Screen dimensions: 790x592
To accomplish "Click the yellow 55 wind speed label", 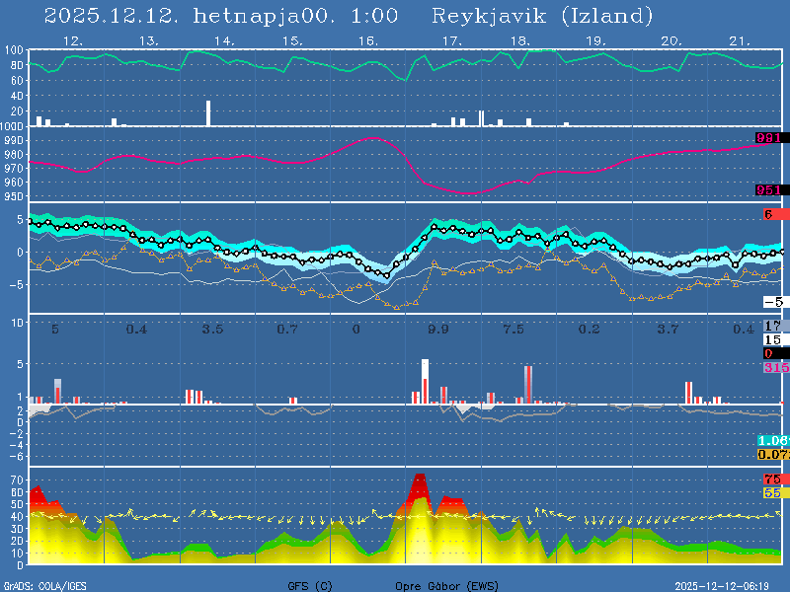I will (x=772, y=491).
